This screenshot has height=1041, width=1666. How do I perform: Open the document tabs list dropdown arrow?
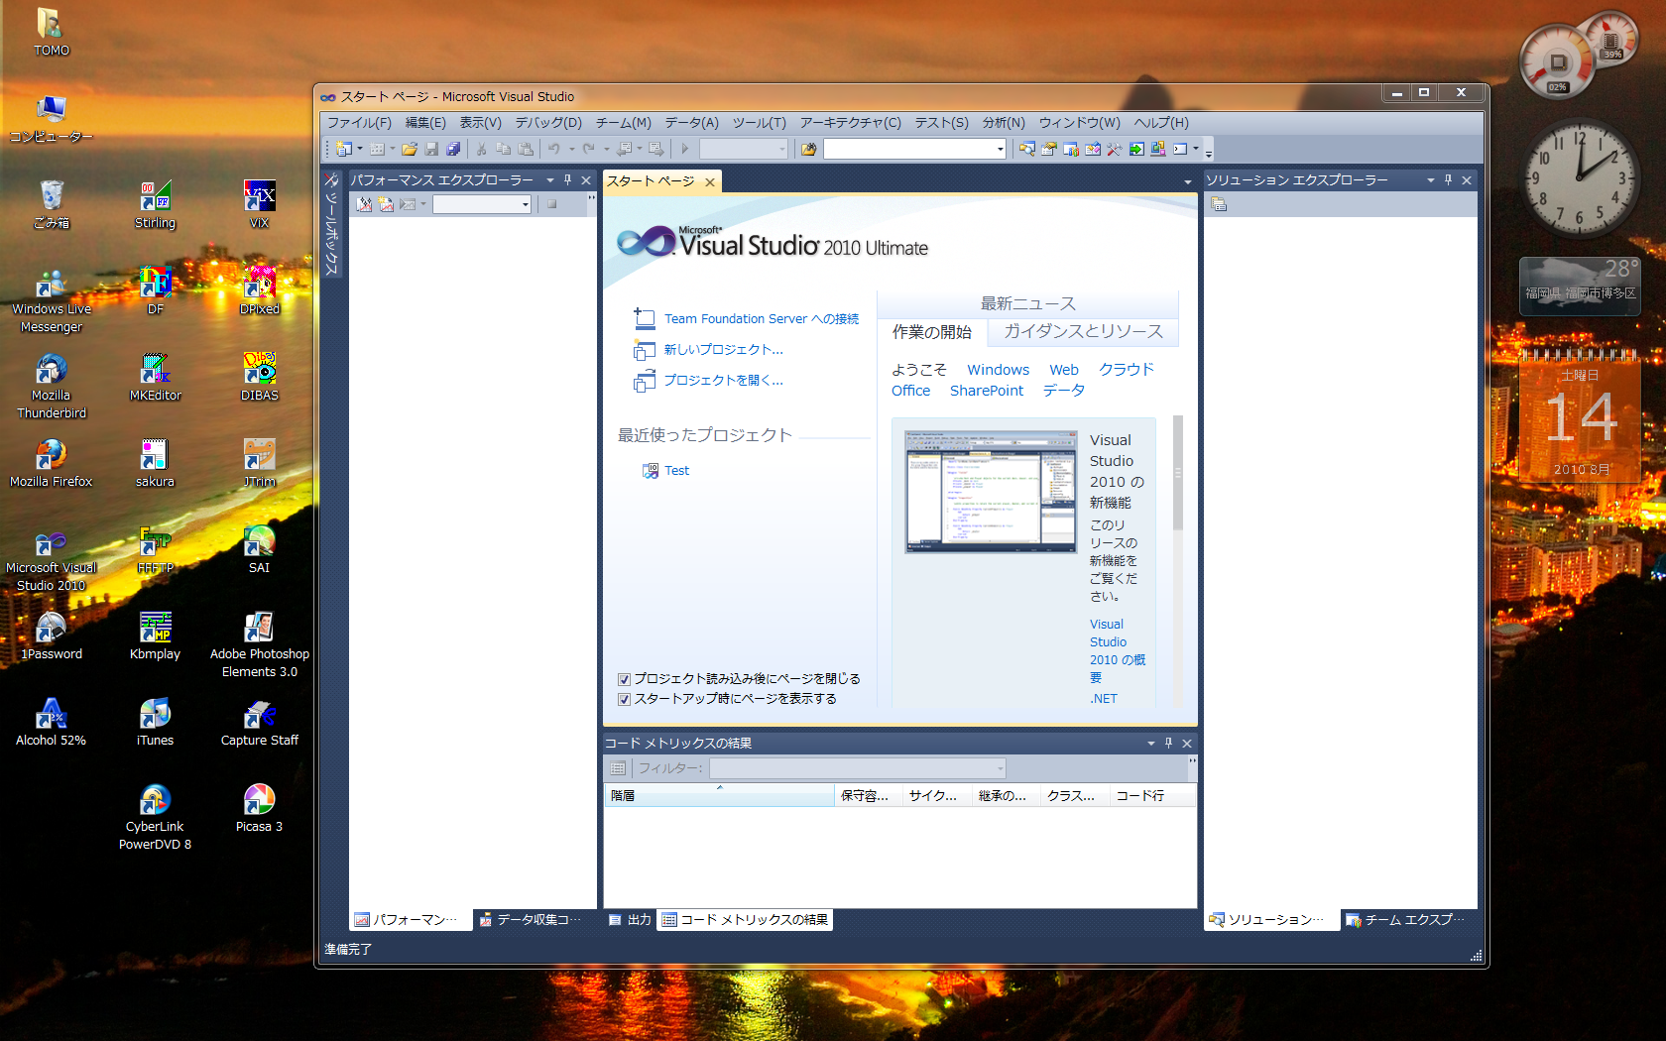[1188, 182]
